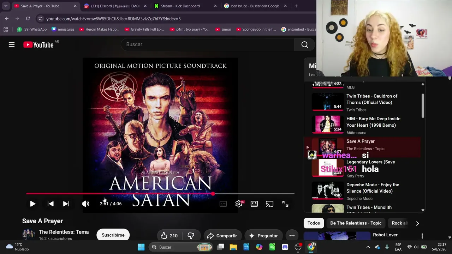The width and height of the screenshot is (452, 254).
Task: Enter fullscreen in the YouTube player
Action: [285, 204]
